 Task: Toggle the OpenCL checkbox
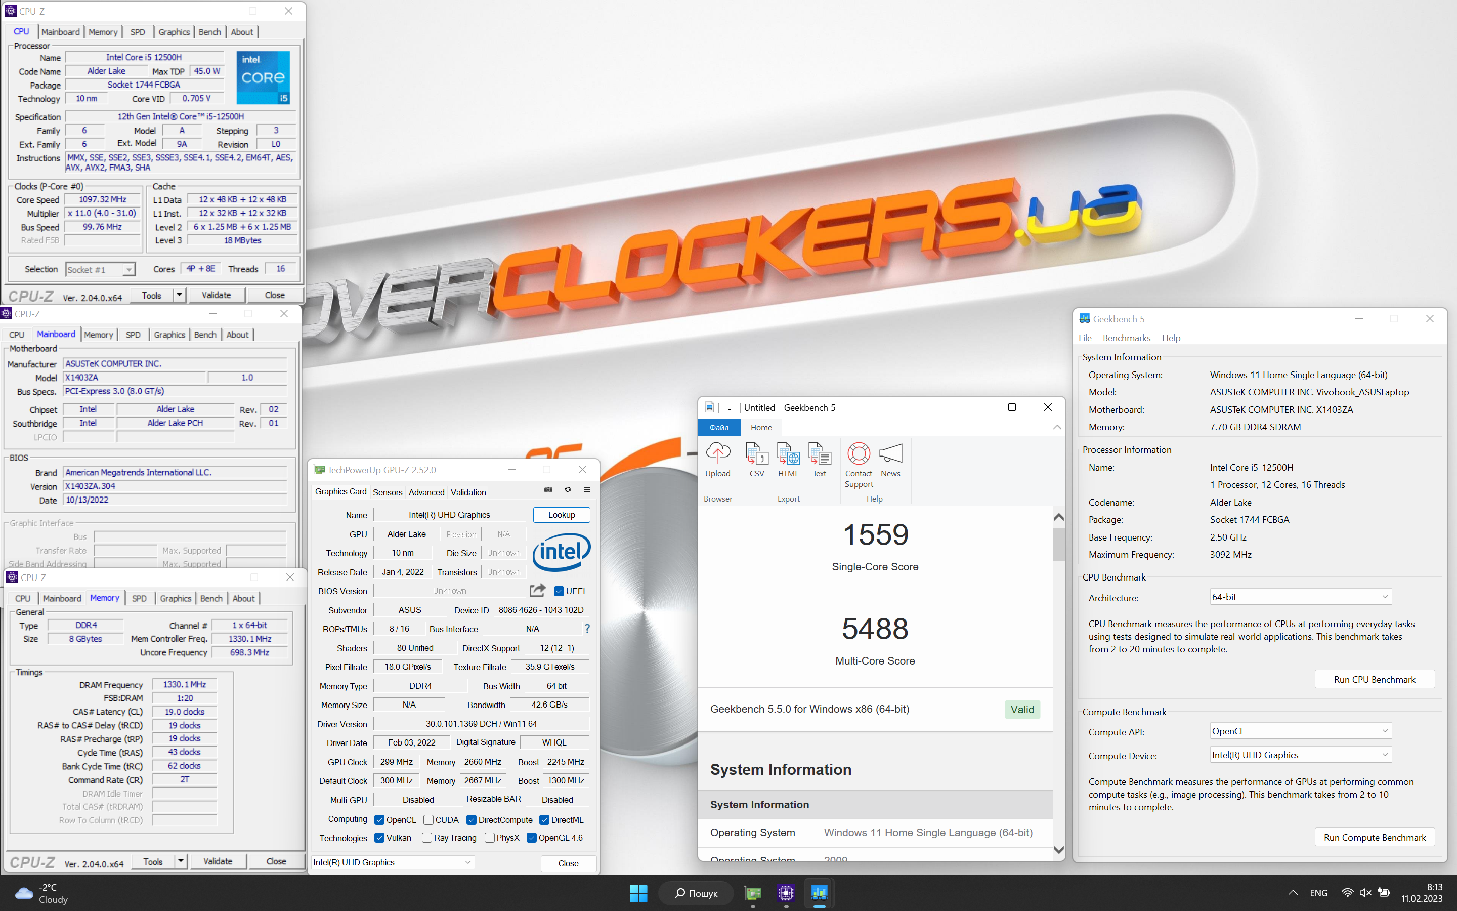coord(379,820)
